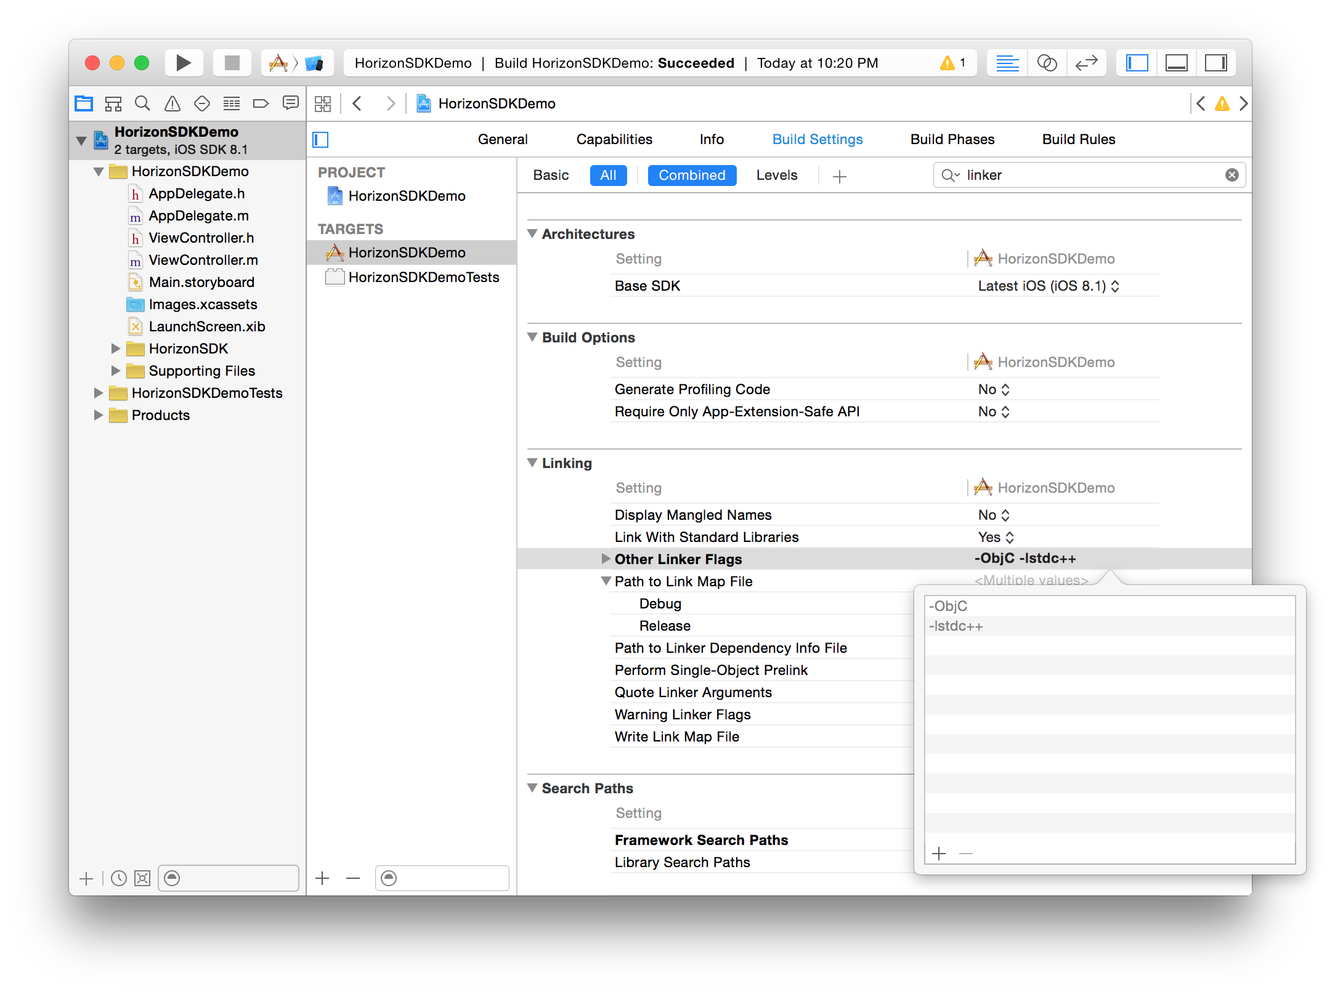
Task: Switch to the Info tab
Action: tap(712, 140)
